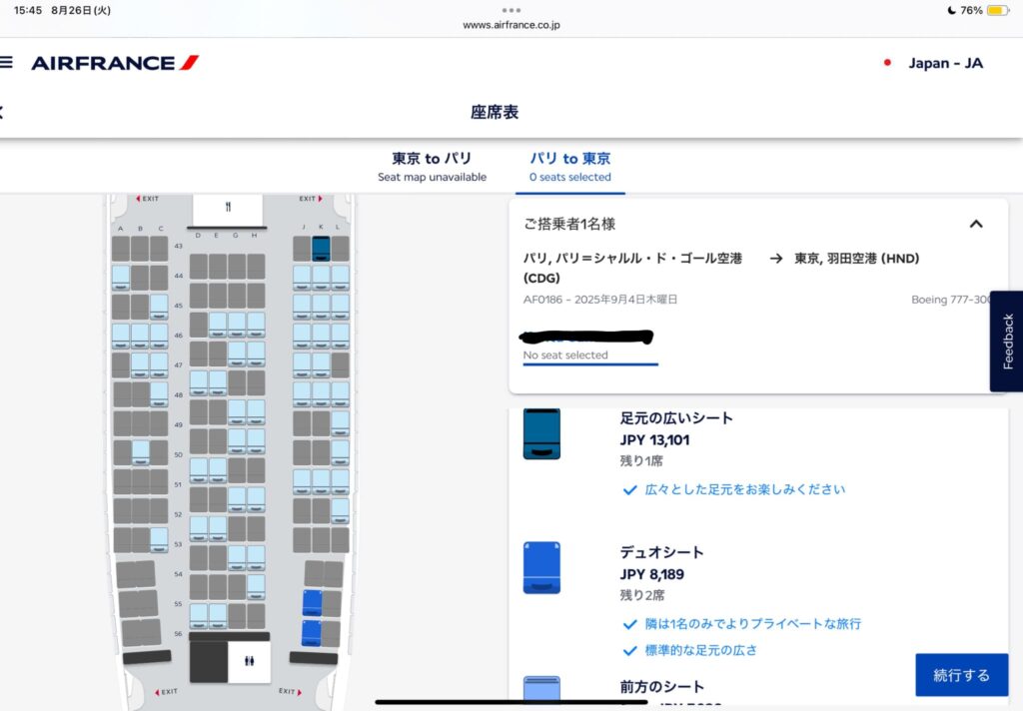Switch to the 東京 to パリ tab

[x=432, y=166]
